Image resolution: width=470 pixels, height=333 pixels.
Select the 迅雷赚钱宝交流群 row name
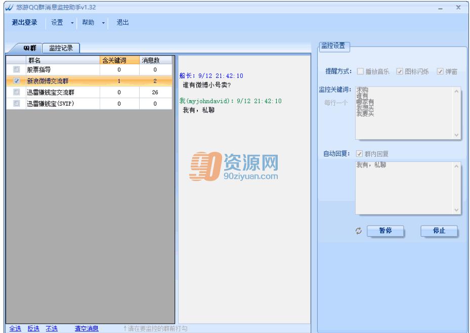coord(51,92)
